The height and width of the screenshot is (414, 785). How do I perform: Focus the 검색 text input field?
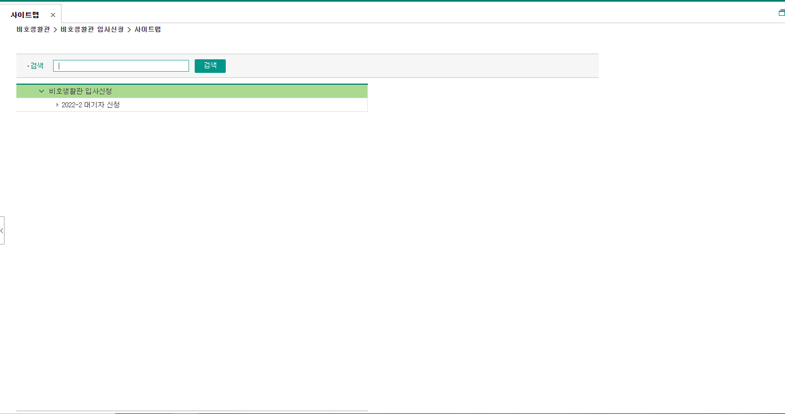[x=121, y=66]
